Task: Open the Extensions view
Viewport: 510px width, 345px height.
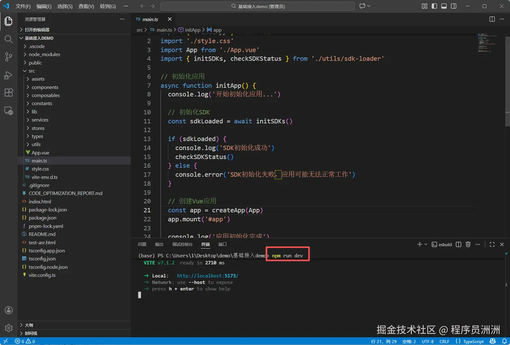Action: point(8,93)
